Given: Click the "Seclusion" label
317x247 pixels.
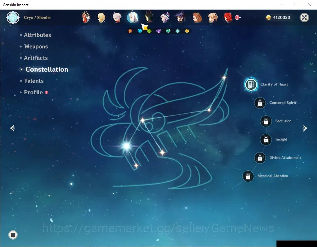Looking at the screenshot, I should (x=283, y=121).
